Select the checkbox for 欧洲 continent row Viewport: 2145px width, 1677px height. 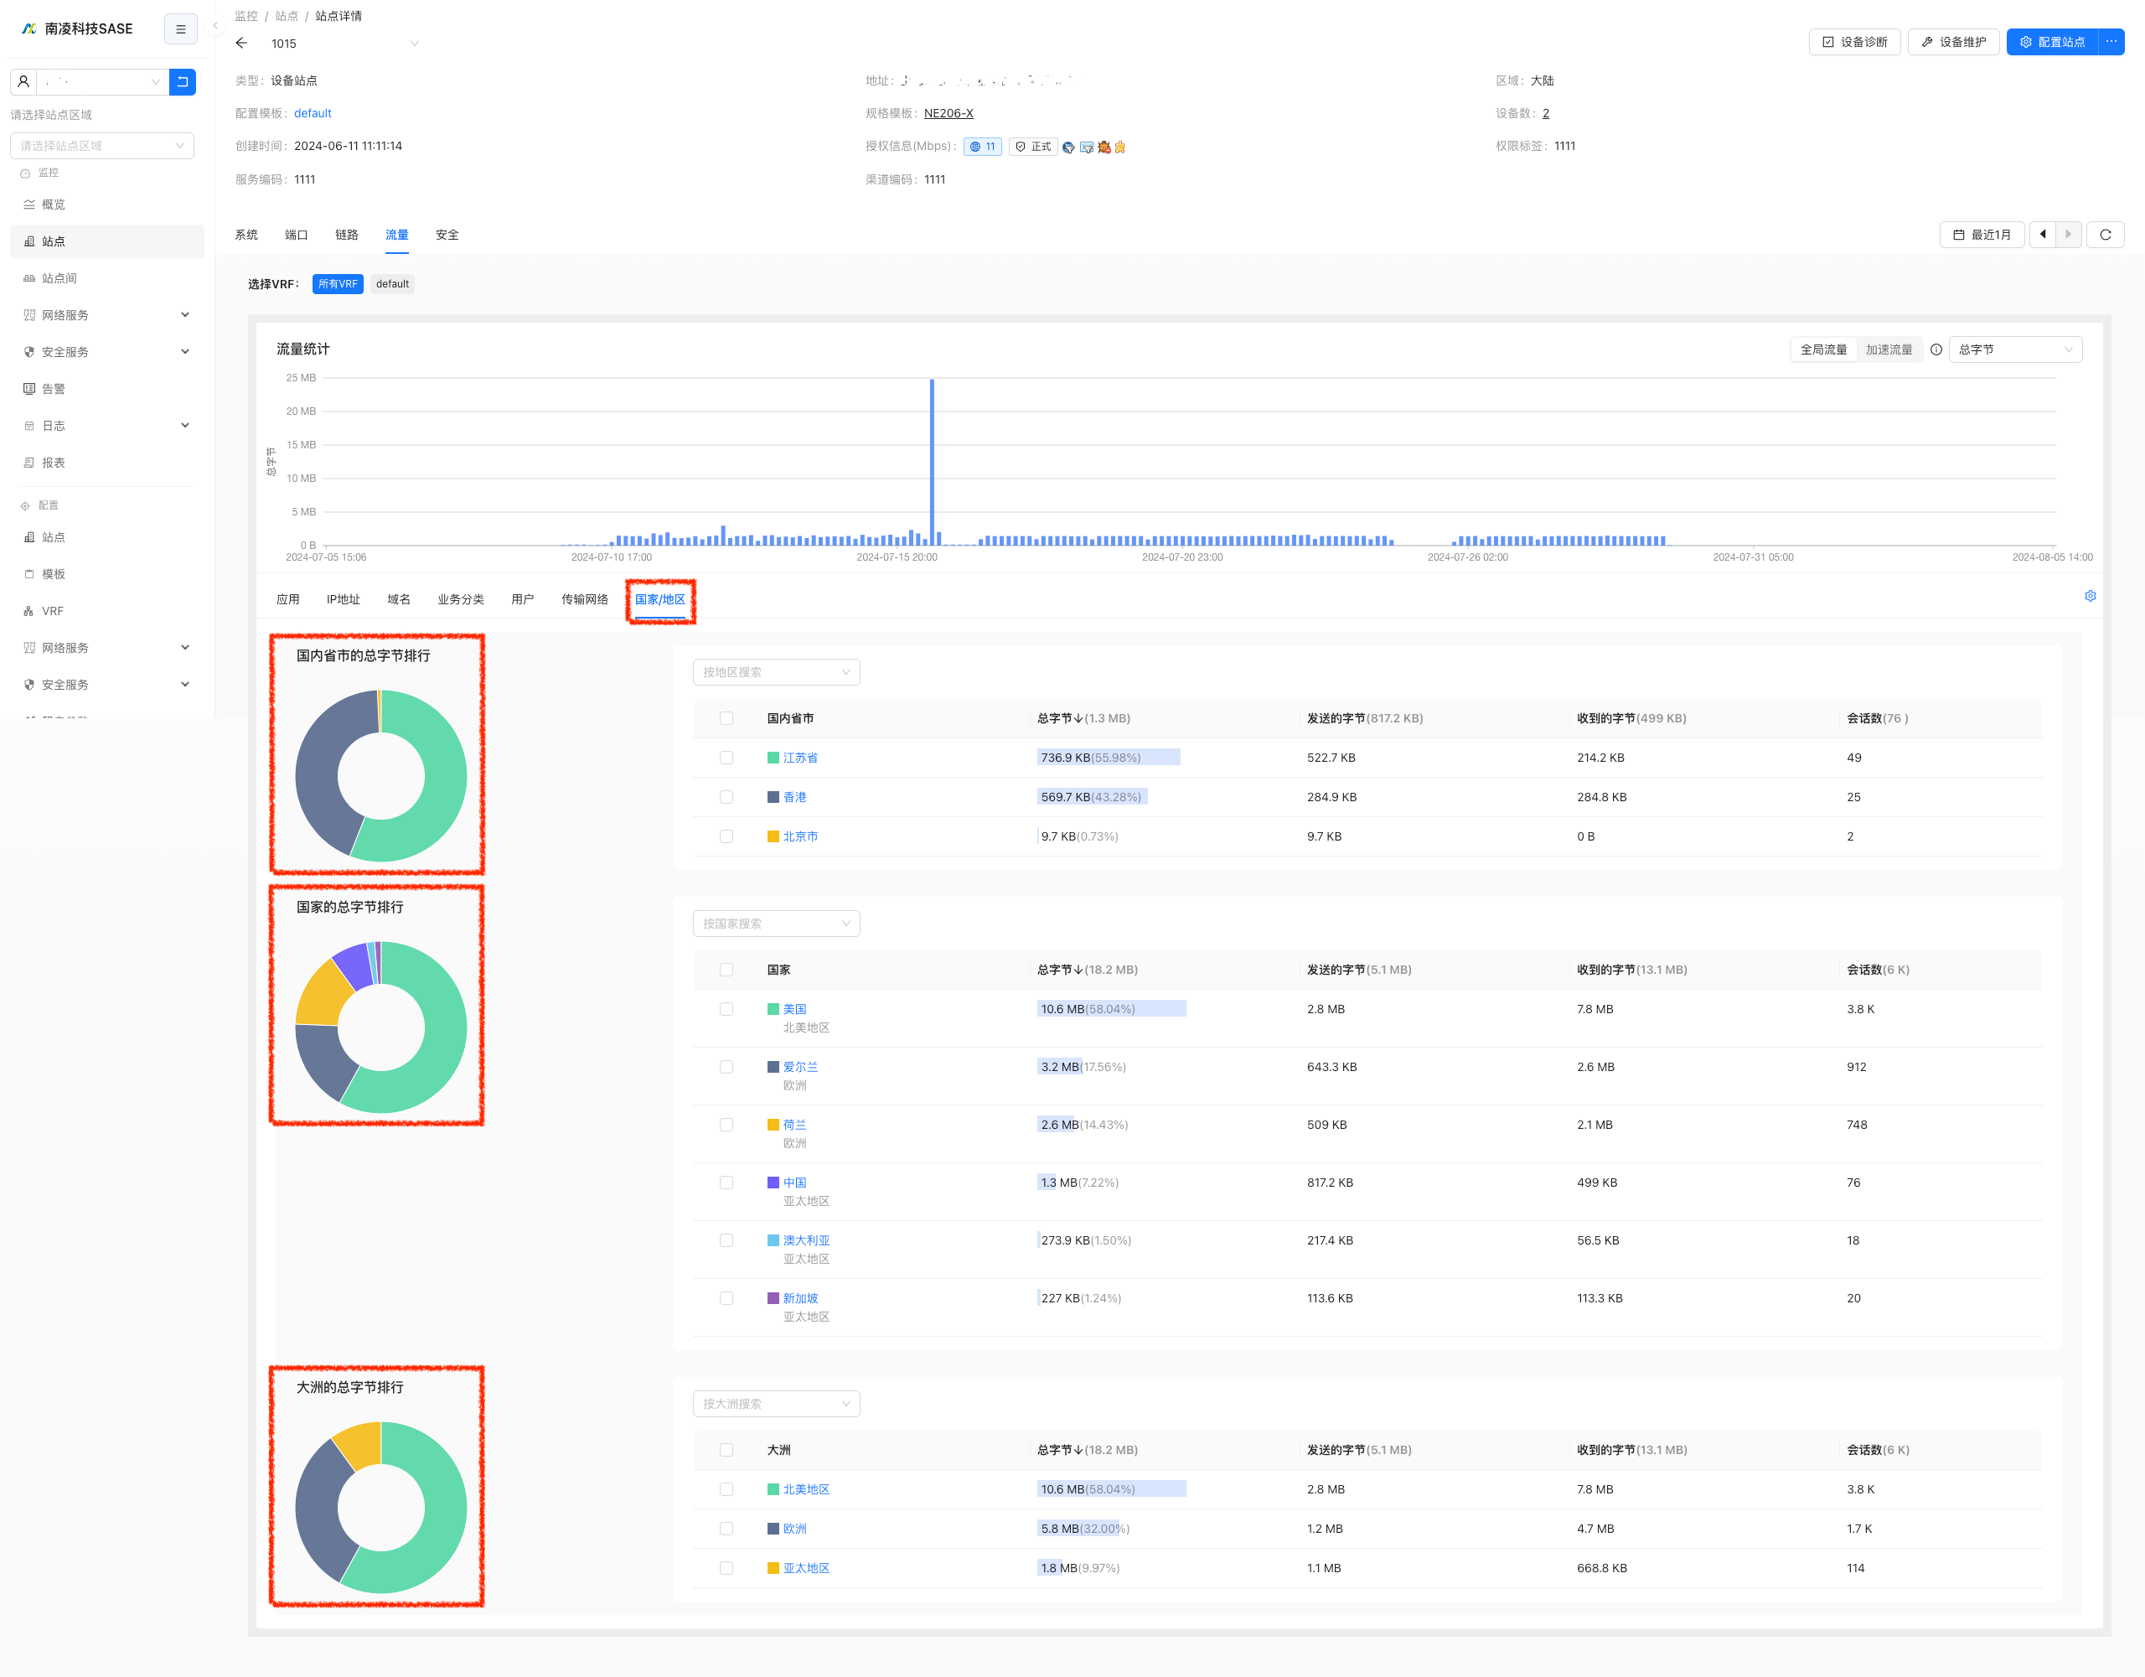pyautogui.click(x=726, y=1529)
